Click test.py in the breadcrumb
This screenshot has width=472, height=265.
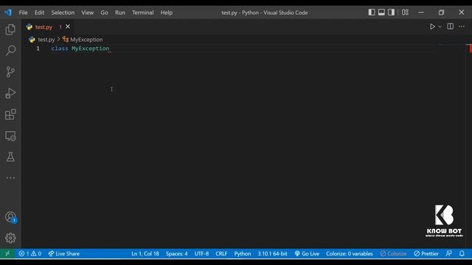coord(46,39)
